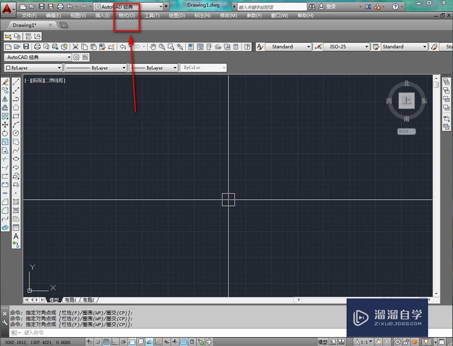Screen dimensions: 453x346
Task: Select the Spline tool
Action: [x=16, y=150]
